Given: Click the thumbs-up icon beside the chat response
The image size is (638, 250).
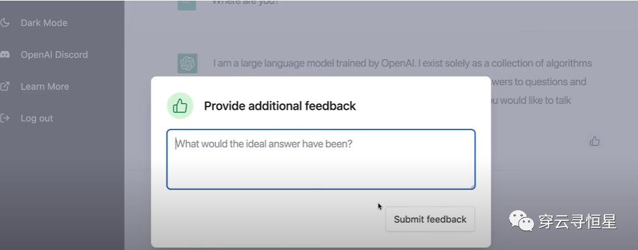Looking at the screenshot, I should (594, 141).
